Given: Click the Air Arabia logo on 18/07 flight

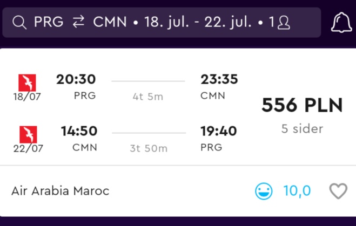Looking at the screenshot, I should point(27,83).
